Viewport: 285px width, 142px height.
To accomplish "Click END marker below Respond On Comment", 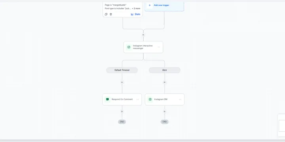I will point(122,122).
